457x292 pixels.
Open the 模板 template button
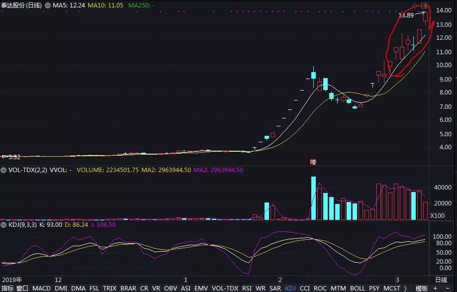tap(422, 288)
